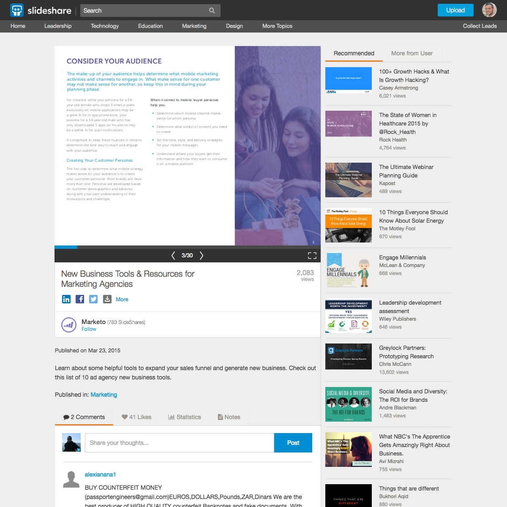Image resolution: width=507 pixels, height=507 pixels.
Task: Click 'The Motley Fool' author name
Action: tap(397, 229)
